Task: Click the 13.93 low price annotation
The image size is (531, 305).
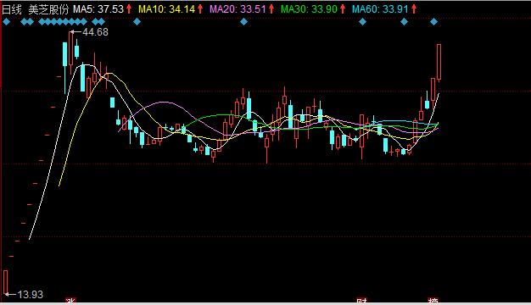Action: pyautogui.click(x=31, y=295)
